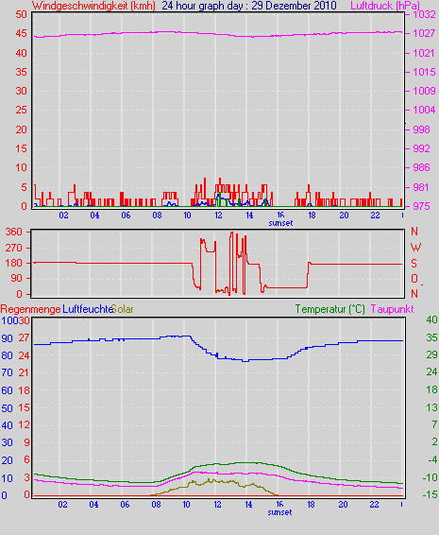
Task: Click the W compass label on direction chart
Action: pos(415,247)
